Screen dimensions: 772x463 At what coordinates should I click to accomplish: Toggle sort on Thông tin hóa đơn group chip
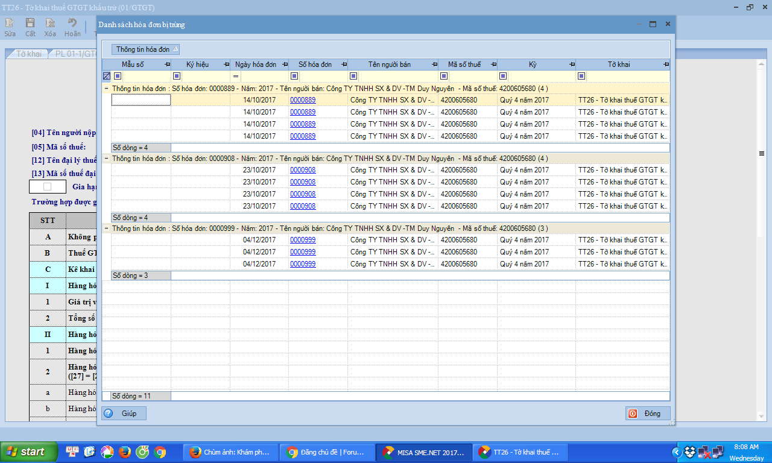pos(145,49)
